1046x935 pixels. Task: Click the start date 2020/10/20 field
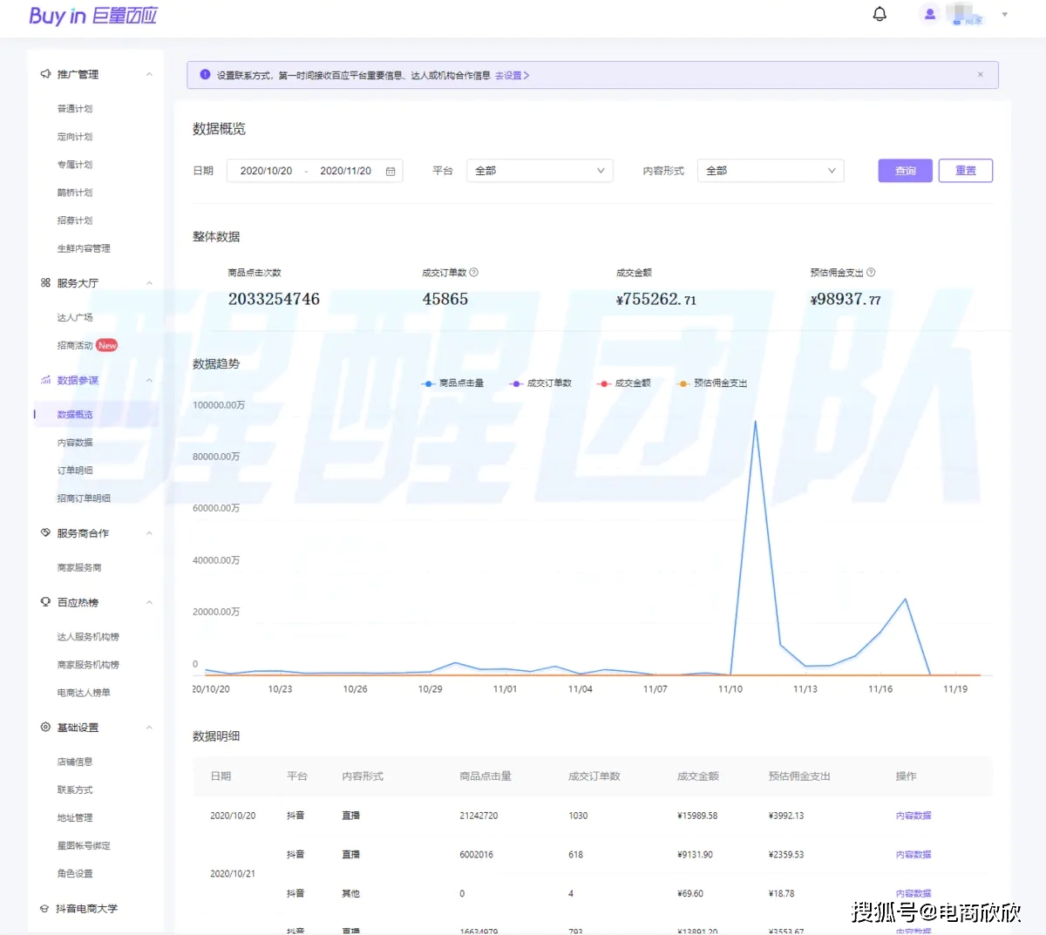pyautogui.click(x=266, y=171)
